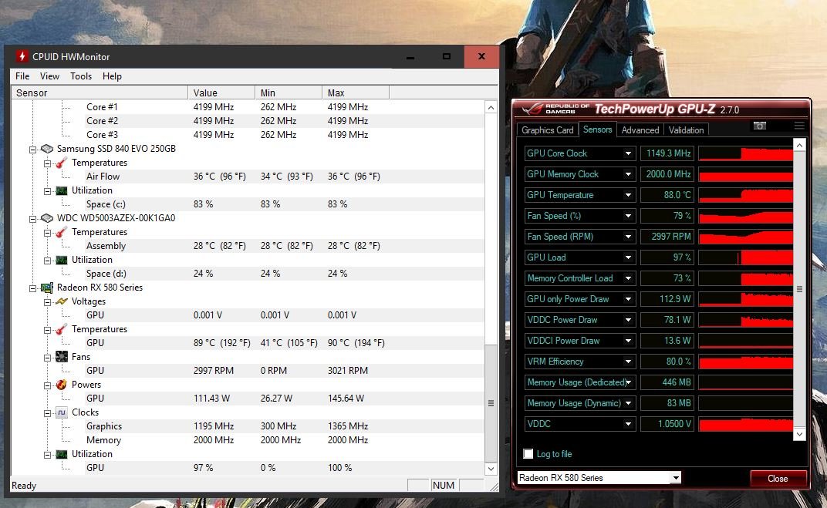Open the Radeon RX 580 Series device selector

[599, 478]
